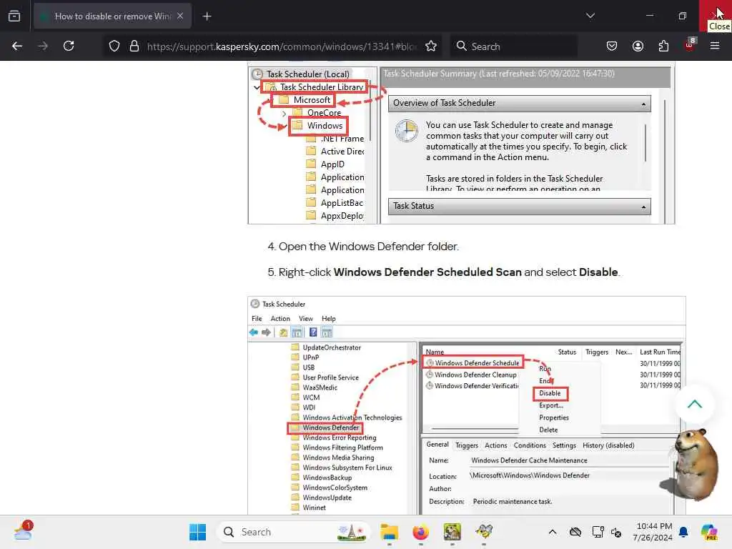
Task: Save the page to Pocket
Action: tap(612, 46)
